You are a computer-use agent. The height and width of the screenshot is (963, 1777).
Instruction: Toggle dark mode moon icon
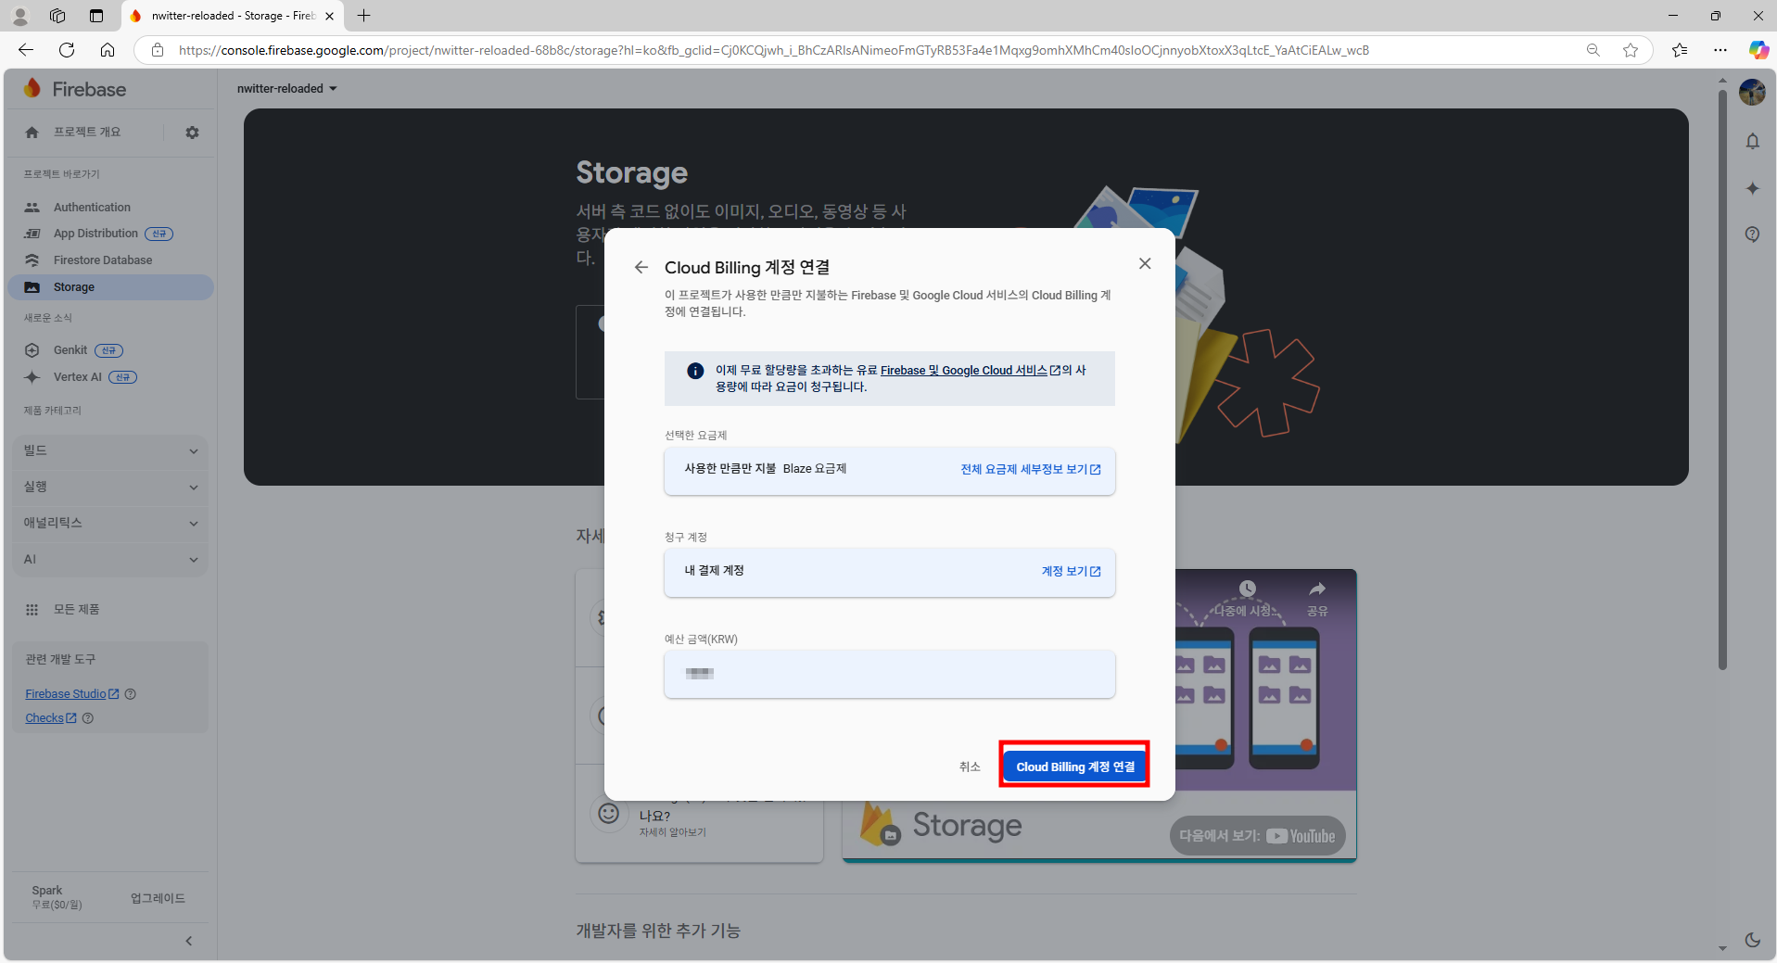[x=1752, y=940]
